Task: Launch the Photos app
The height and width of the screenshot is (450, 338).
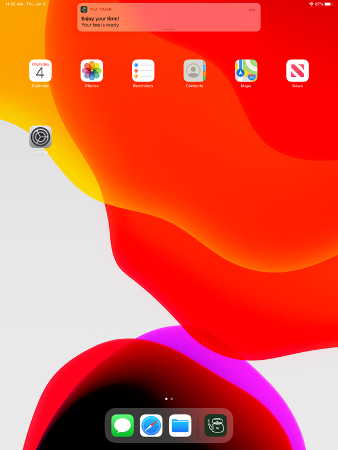Action: [92, 70]
